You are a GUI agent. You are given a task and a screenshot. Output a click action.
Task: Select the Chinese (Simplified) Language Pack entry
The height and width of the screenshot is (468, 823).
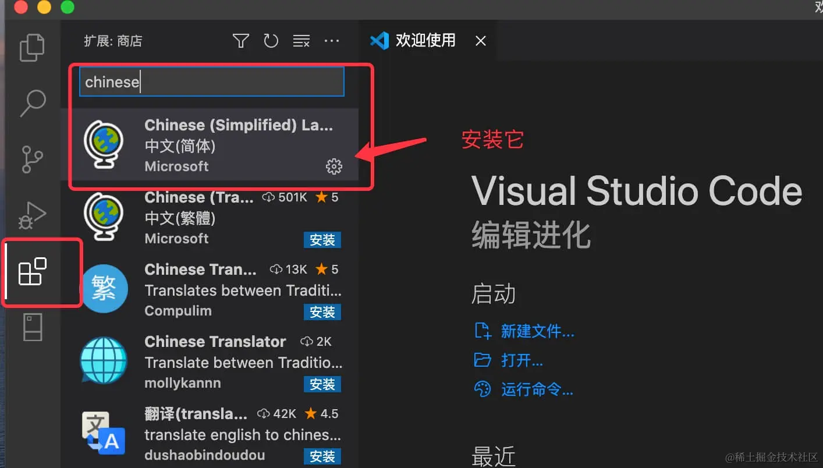tap(210, 144)
